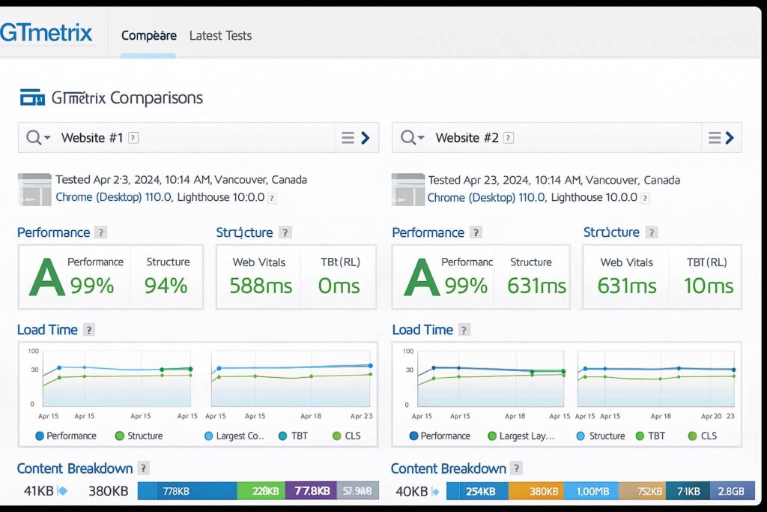Click Website #1 page thumbnail
Viewport: 767px width, 512px height.
click(34, 189)
